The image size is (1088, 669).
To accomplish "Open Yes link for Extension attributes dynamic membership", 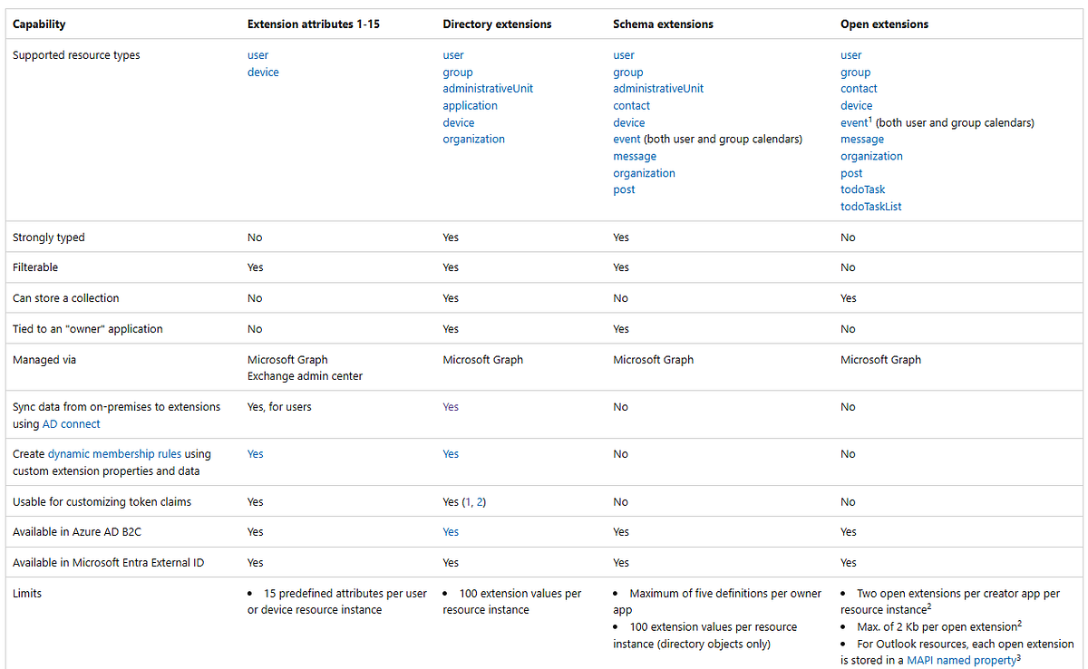I will pyautogui.click(x=255, y=454).
